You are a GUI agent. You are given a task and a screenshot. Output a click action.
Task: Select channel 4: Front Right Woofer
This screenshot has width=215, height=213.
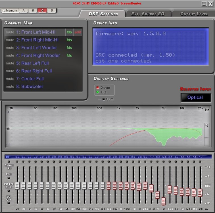[x=38, y=55]
